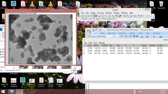Image resolution: width=168 pixels, height=94 pixels.
Task: Open font size 12 dropdown in Word
Action: [118, 36]
